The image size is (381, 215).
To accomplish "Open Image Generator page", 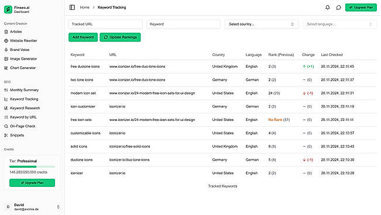I will click(23, 59).
